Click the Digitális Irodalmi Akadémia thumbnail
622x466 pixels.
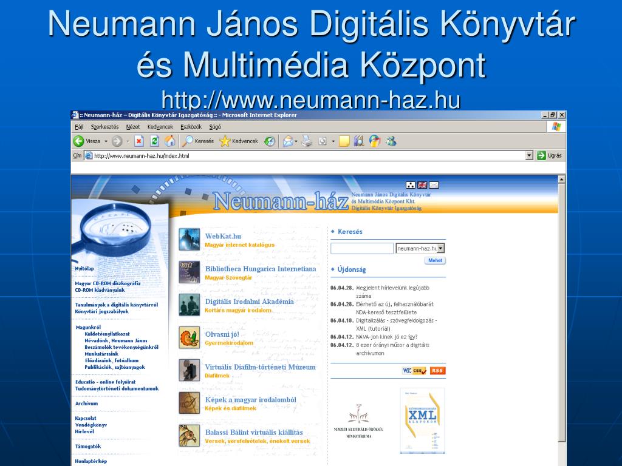(x=190, y=305)
